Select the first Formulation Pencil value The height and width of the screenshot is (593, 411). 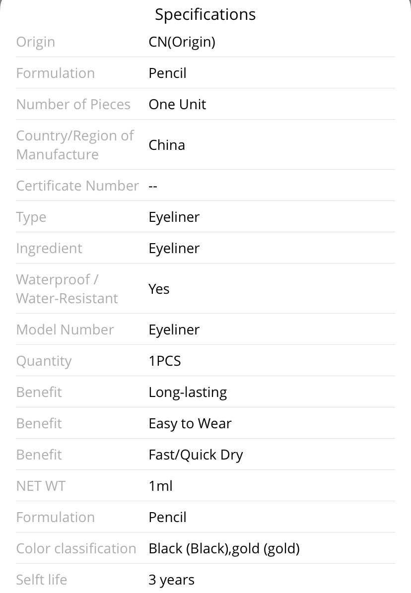168,73
